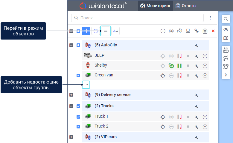This screenshot has height=143, width=233.
Task: Open the JEEP row dropdown menu
Action: pos(205,56)
